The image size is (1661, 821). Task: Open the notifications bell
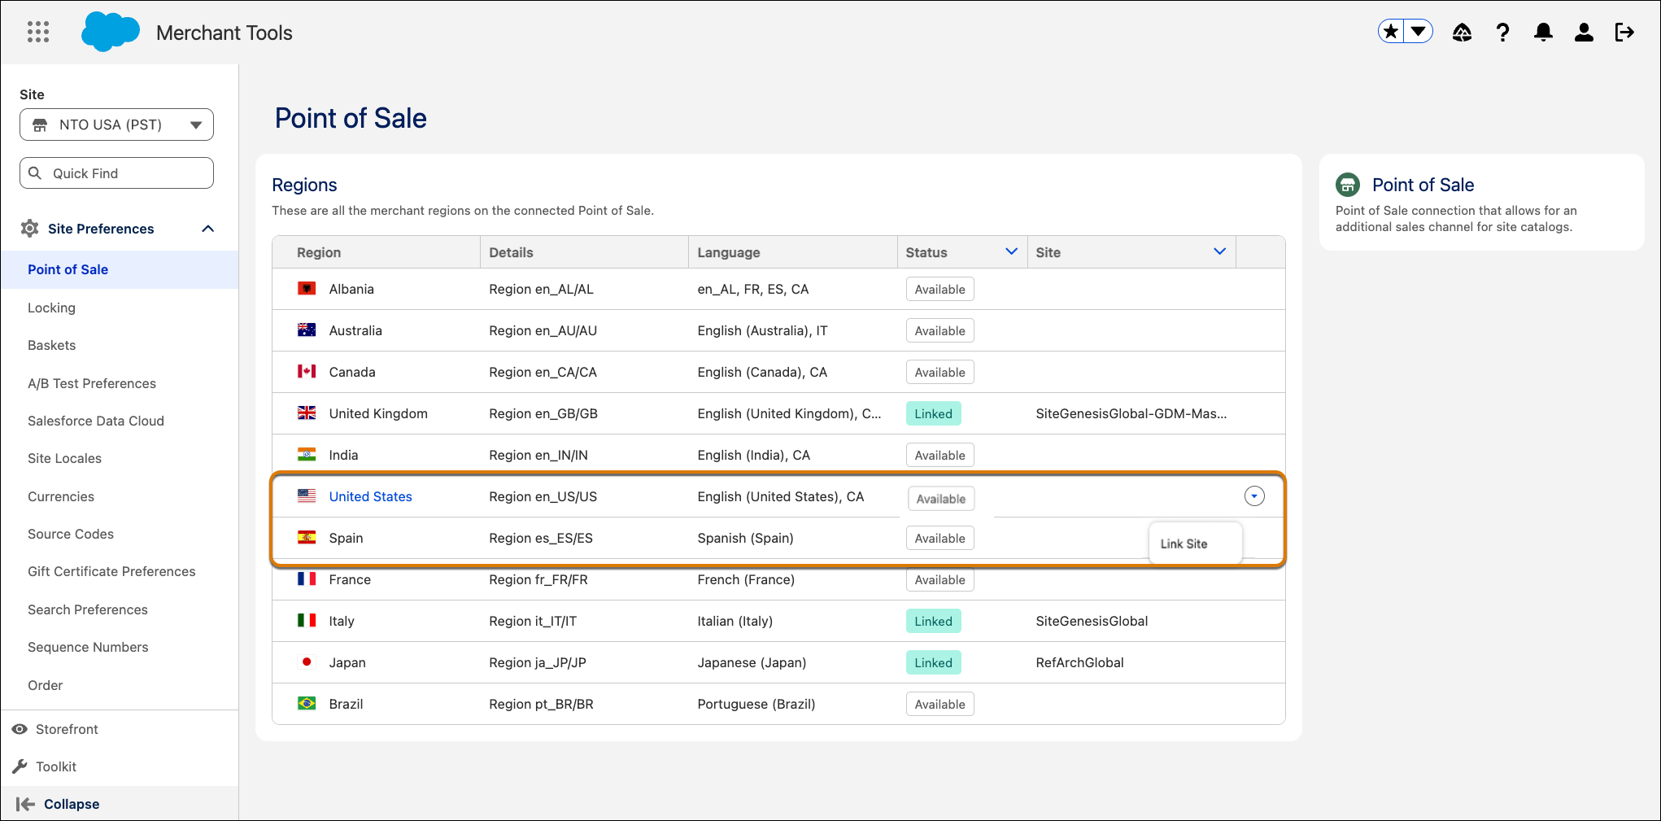pyautogui.click(x=1543, y=33)
